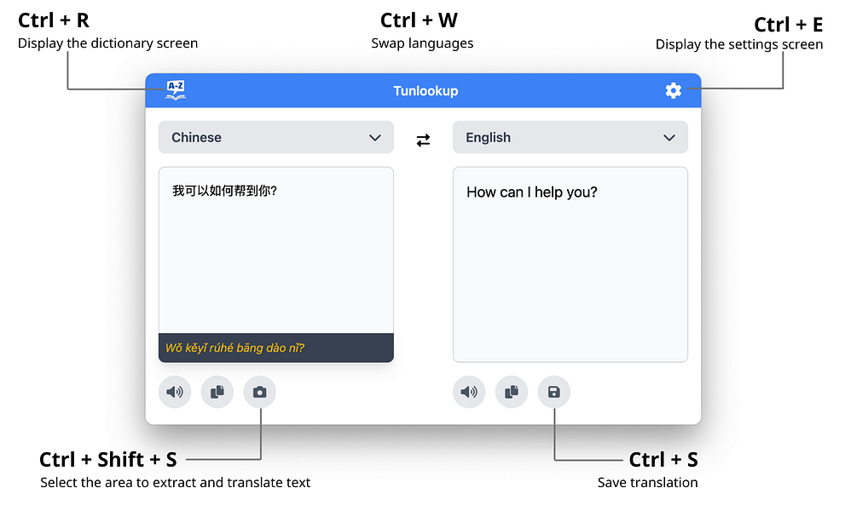Copy the Chinese source text
845x511 pixels.
point(217,392)
